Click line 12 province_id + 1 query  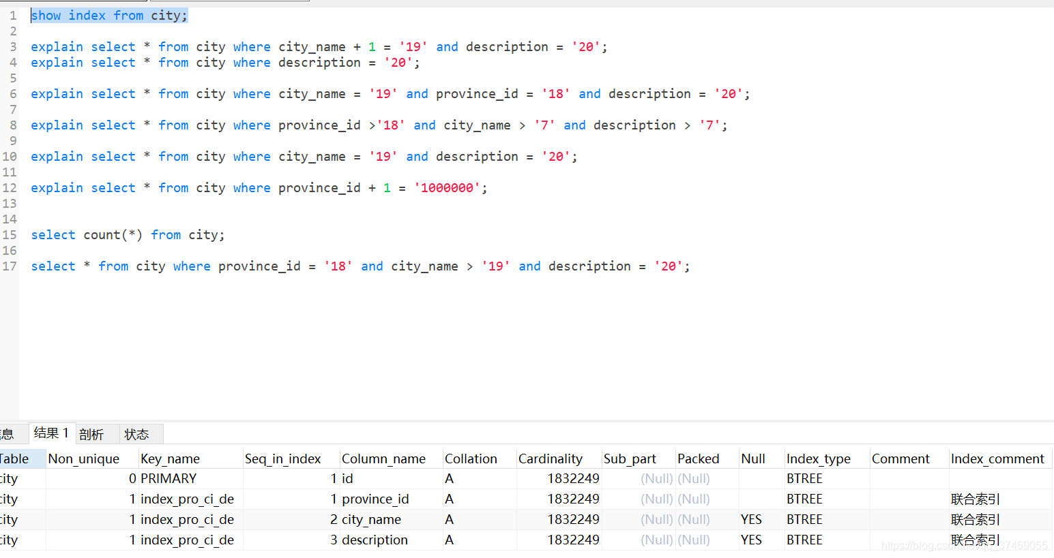[x=259, y=187]
